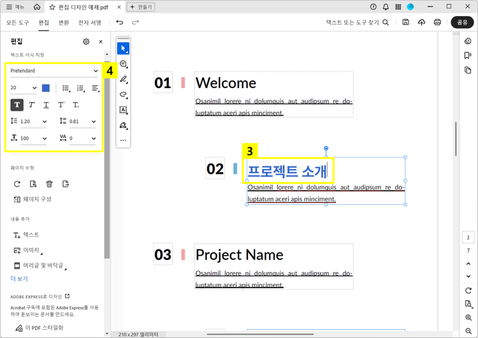
Task: Add 이미지 content
Action: [28, 251]
